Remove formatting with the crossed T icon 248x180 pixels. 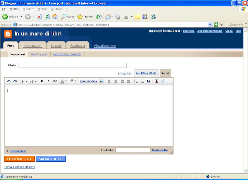point(157,81)
